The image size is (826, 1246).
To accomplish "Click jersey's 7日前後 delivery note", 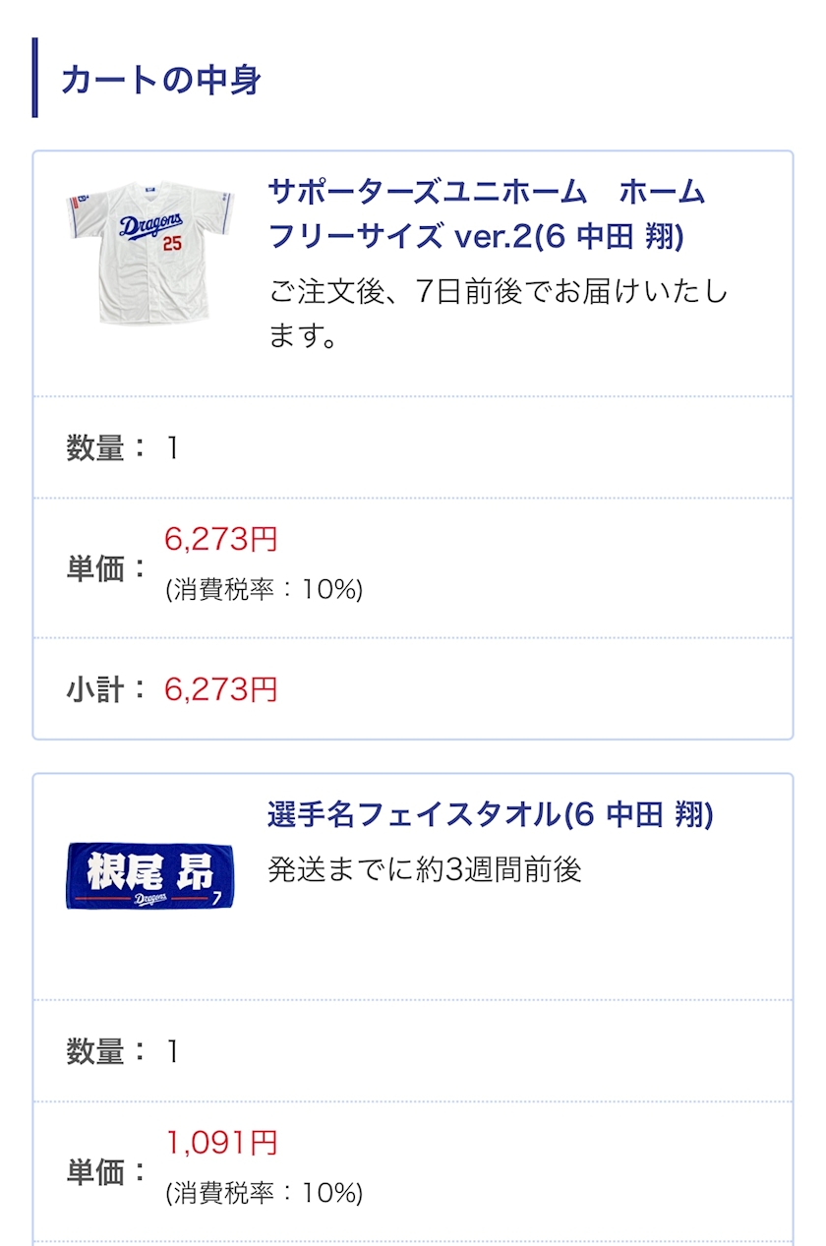I will tap(498, 315).
